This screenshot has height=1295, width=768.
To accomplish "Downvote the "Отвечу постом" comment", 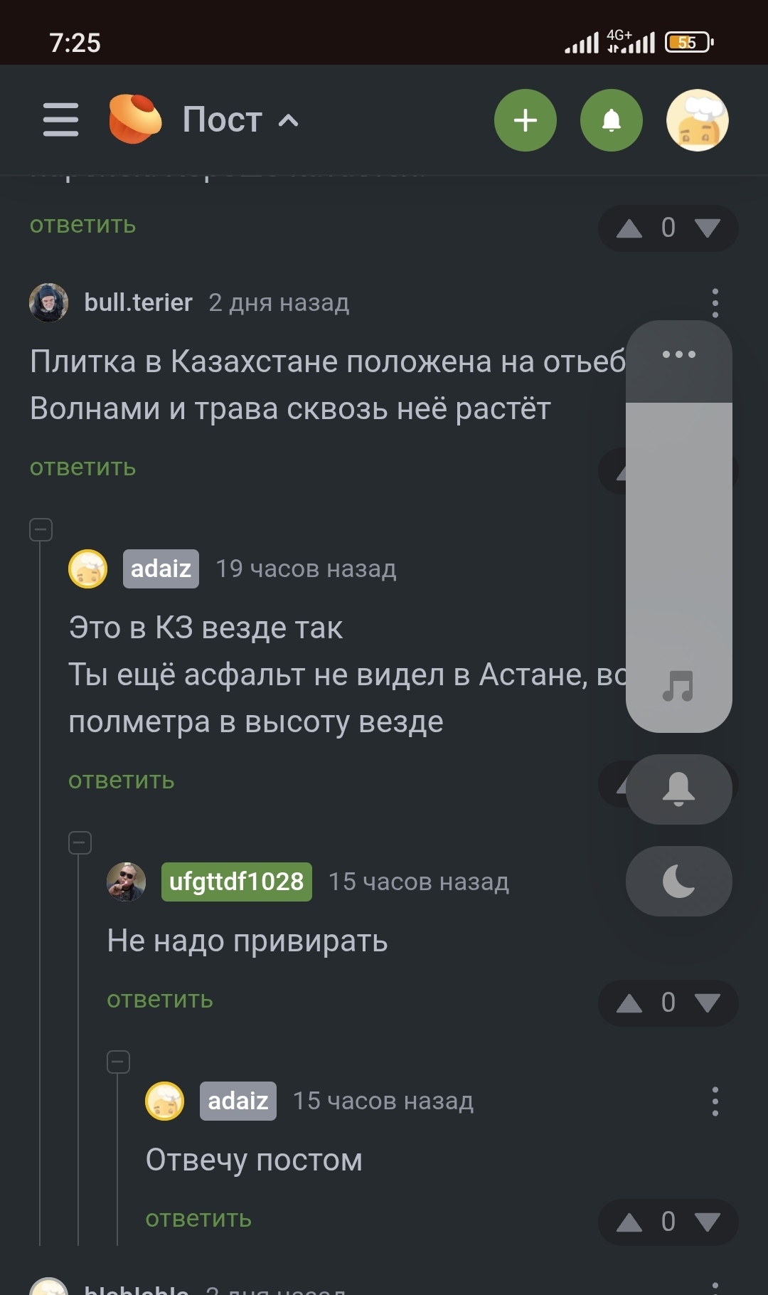I will point(708,1222).
